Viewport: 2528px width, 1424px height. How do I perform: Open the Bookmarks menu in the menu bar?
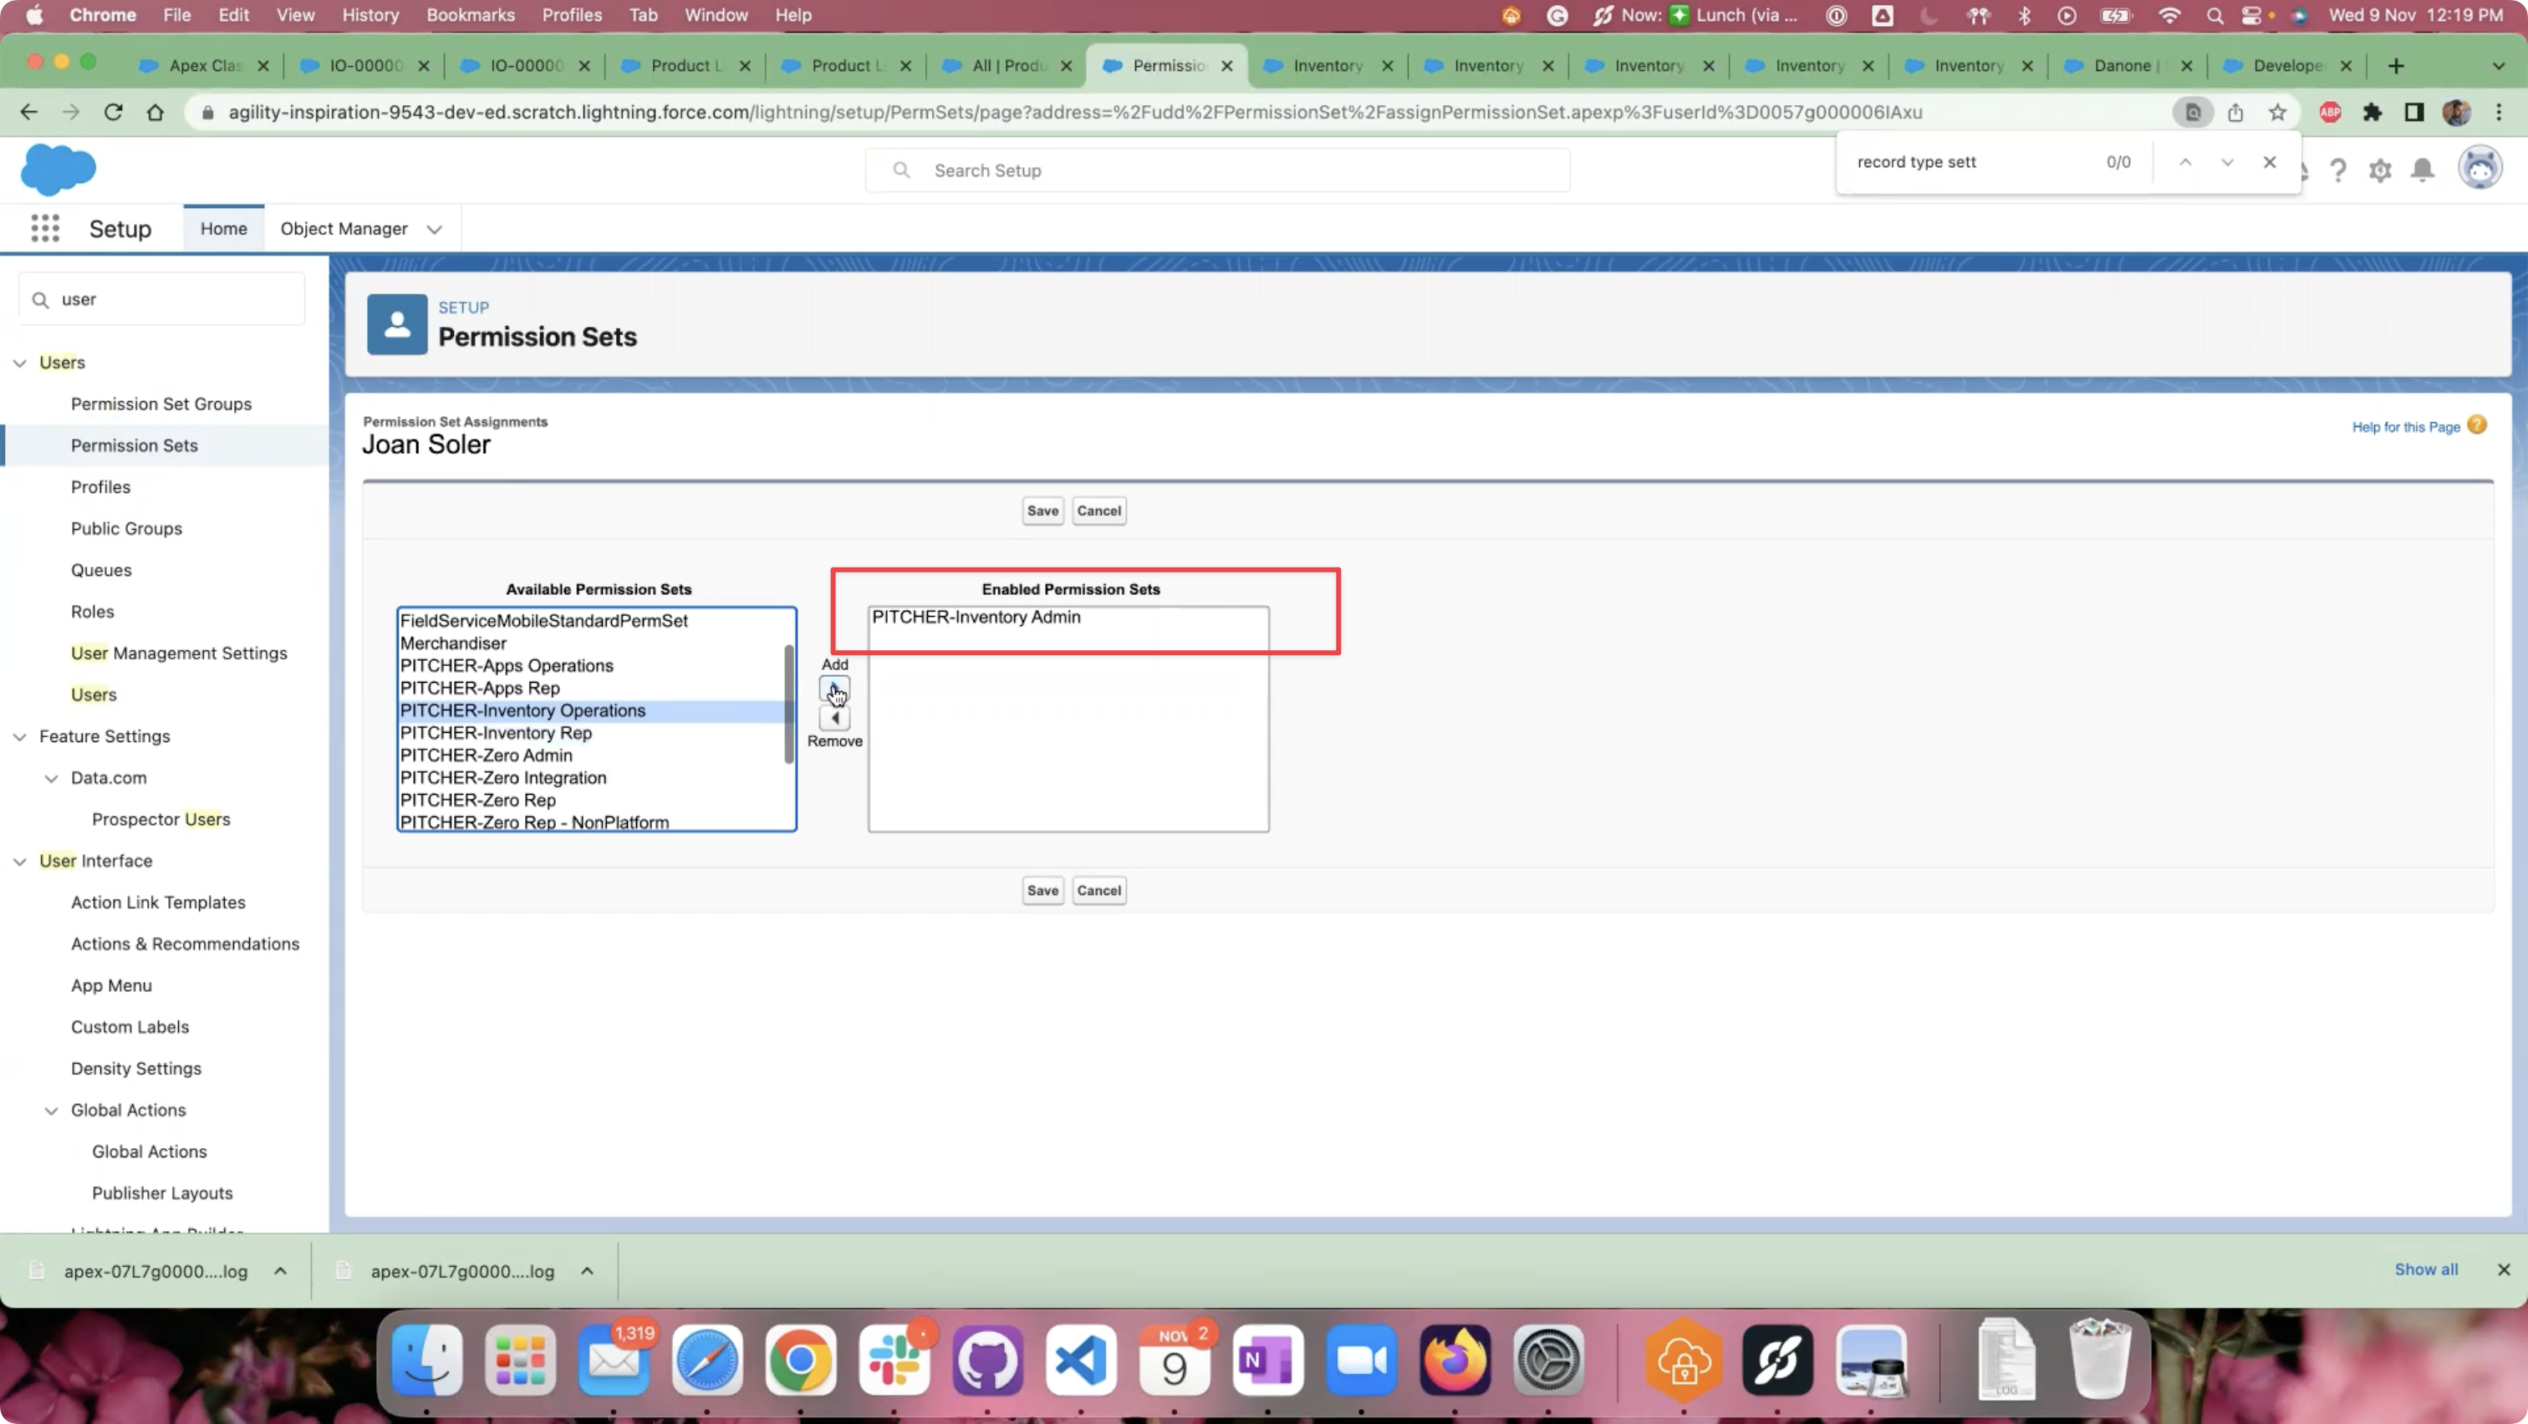(470, 15)
